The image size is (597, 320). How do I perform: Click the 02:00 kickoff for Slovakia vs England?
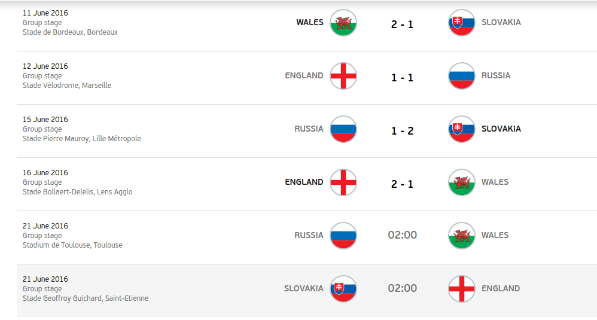[x=402, y=288]
